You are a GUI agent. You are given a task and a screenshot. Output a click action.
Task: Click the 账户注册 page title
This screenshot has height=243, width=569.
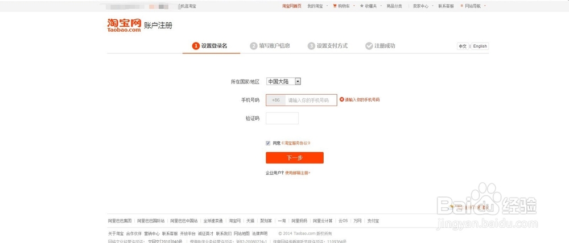pos(158,26)
